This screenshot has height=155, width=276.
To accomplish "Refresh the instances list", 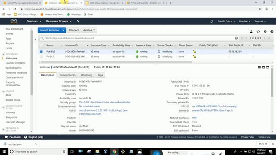I will (x=258, y=31).
